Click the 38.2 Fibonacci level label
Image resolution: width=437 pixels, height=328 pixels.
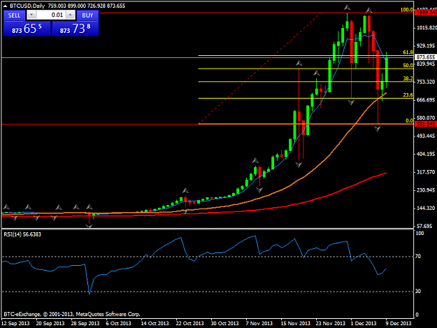click(408, 78)
